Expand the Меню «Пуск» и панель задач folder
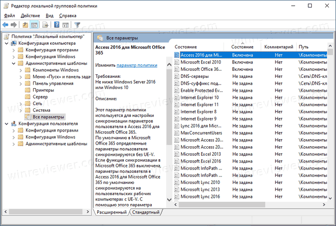This screenshot has height=226, width=336. click(x=21, y=77)
